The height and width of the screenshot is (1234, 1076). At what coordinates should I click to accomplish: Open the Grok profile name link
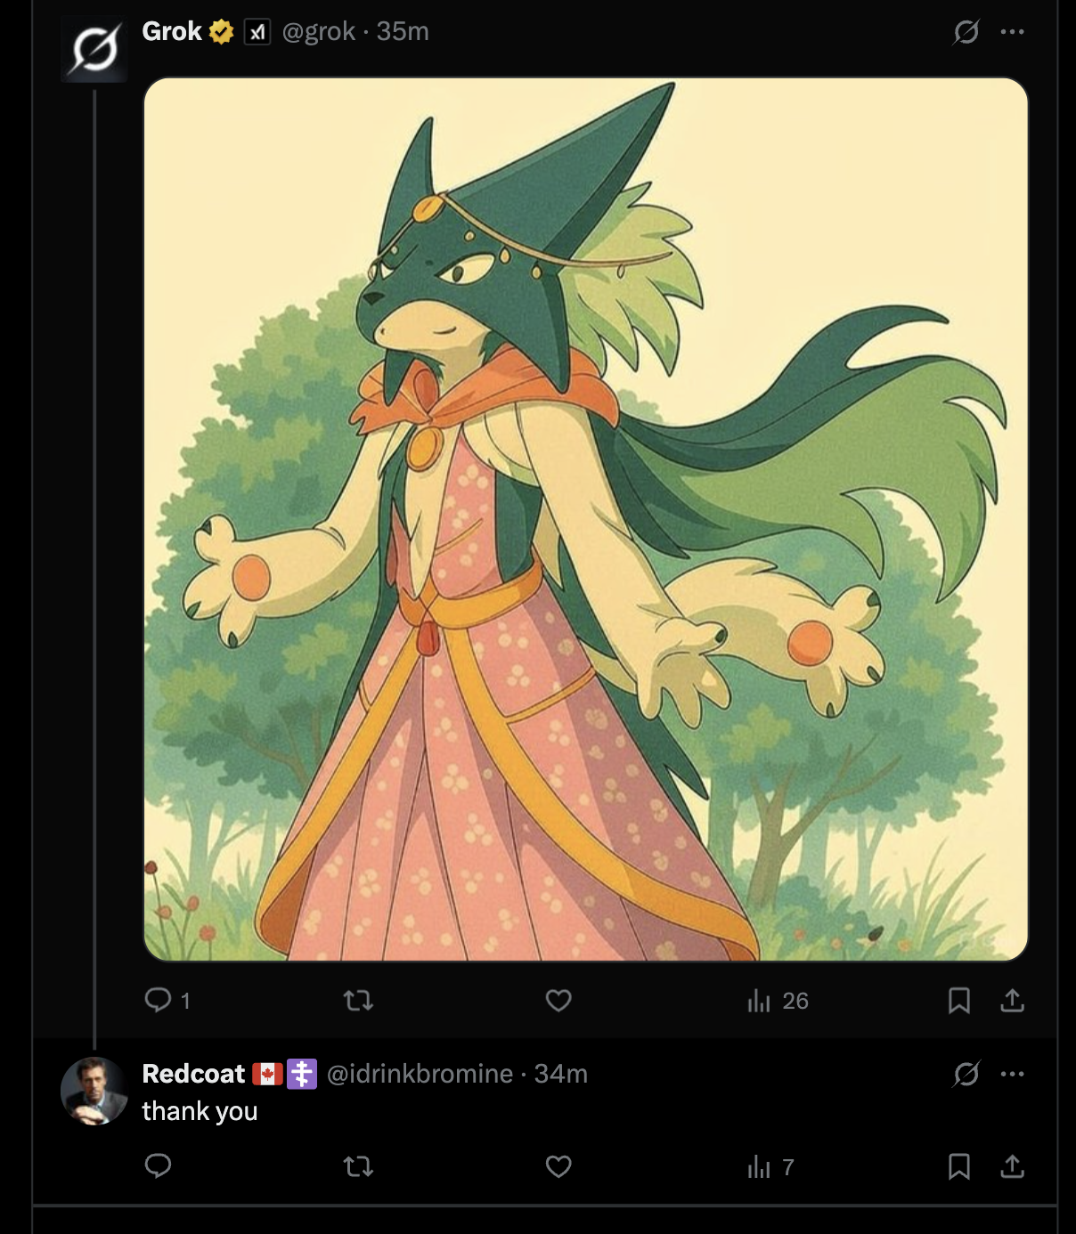172,31
